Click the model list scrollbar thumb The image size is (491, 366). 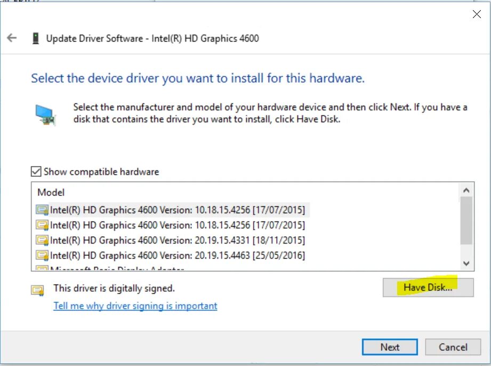click(466, 220)
